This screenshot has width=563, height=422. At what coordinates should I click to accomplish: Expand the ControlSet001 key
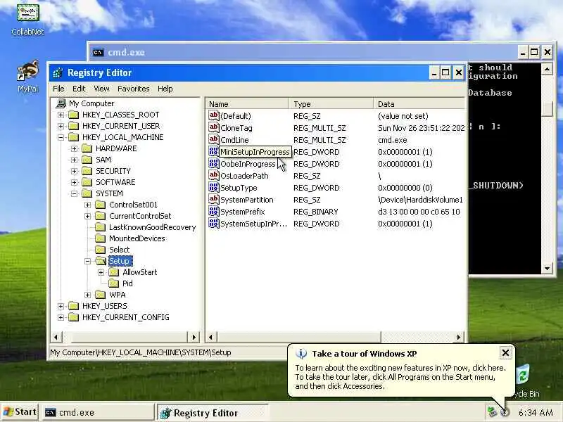pos(87,205)
